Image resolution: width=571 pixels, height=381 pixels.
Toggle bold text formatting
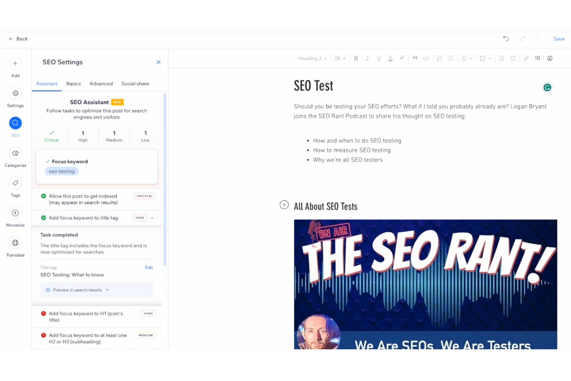pos(356,58)
